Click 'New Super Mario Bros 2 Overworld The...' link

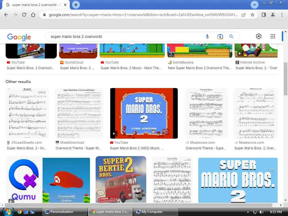click(x=200, y=68)
